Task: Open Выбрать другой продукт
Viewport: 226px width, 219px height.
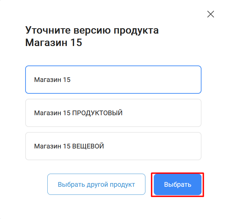Action: [x=96, y=184]
